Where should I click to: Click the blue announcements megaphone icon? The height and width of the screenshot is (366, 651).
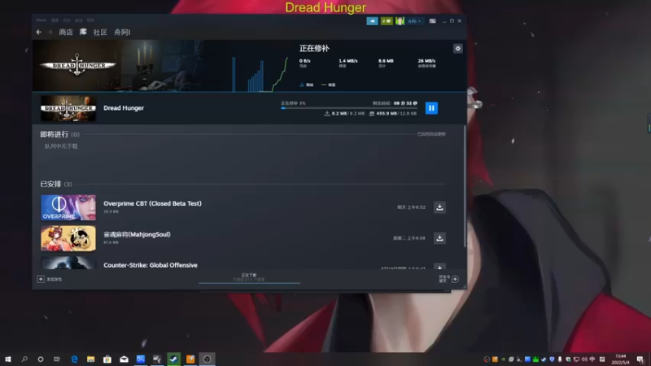(372, 21)
